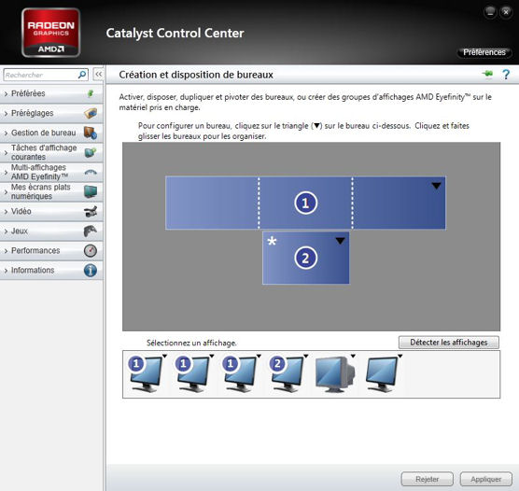Image resolution: width=519 pixels, height=491 pixels.
Task: Open dropdown arrow of monitor 2 thumbnail
Action: coord(306,357)
